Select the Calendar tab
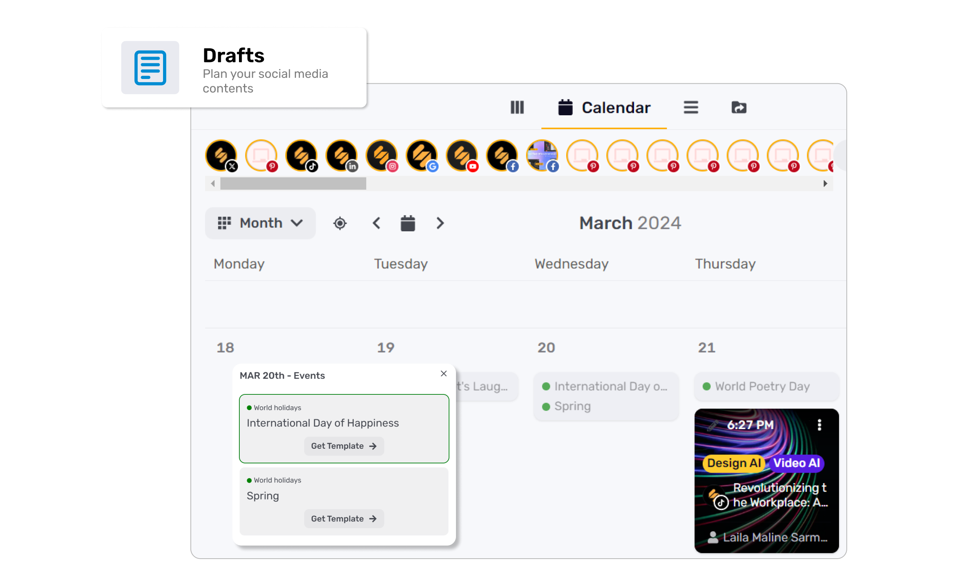Screen dimensions: 979x586 point(604,108)
